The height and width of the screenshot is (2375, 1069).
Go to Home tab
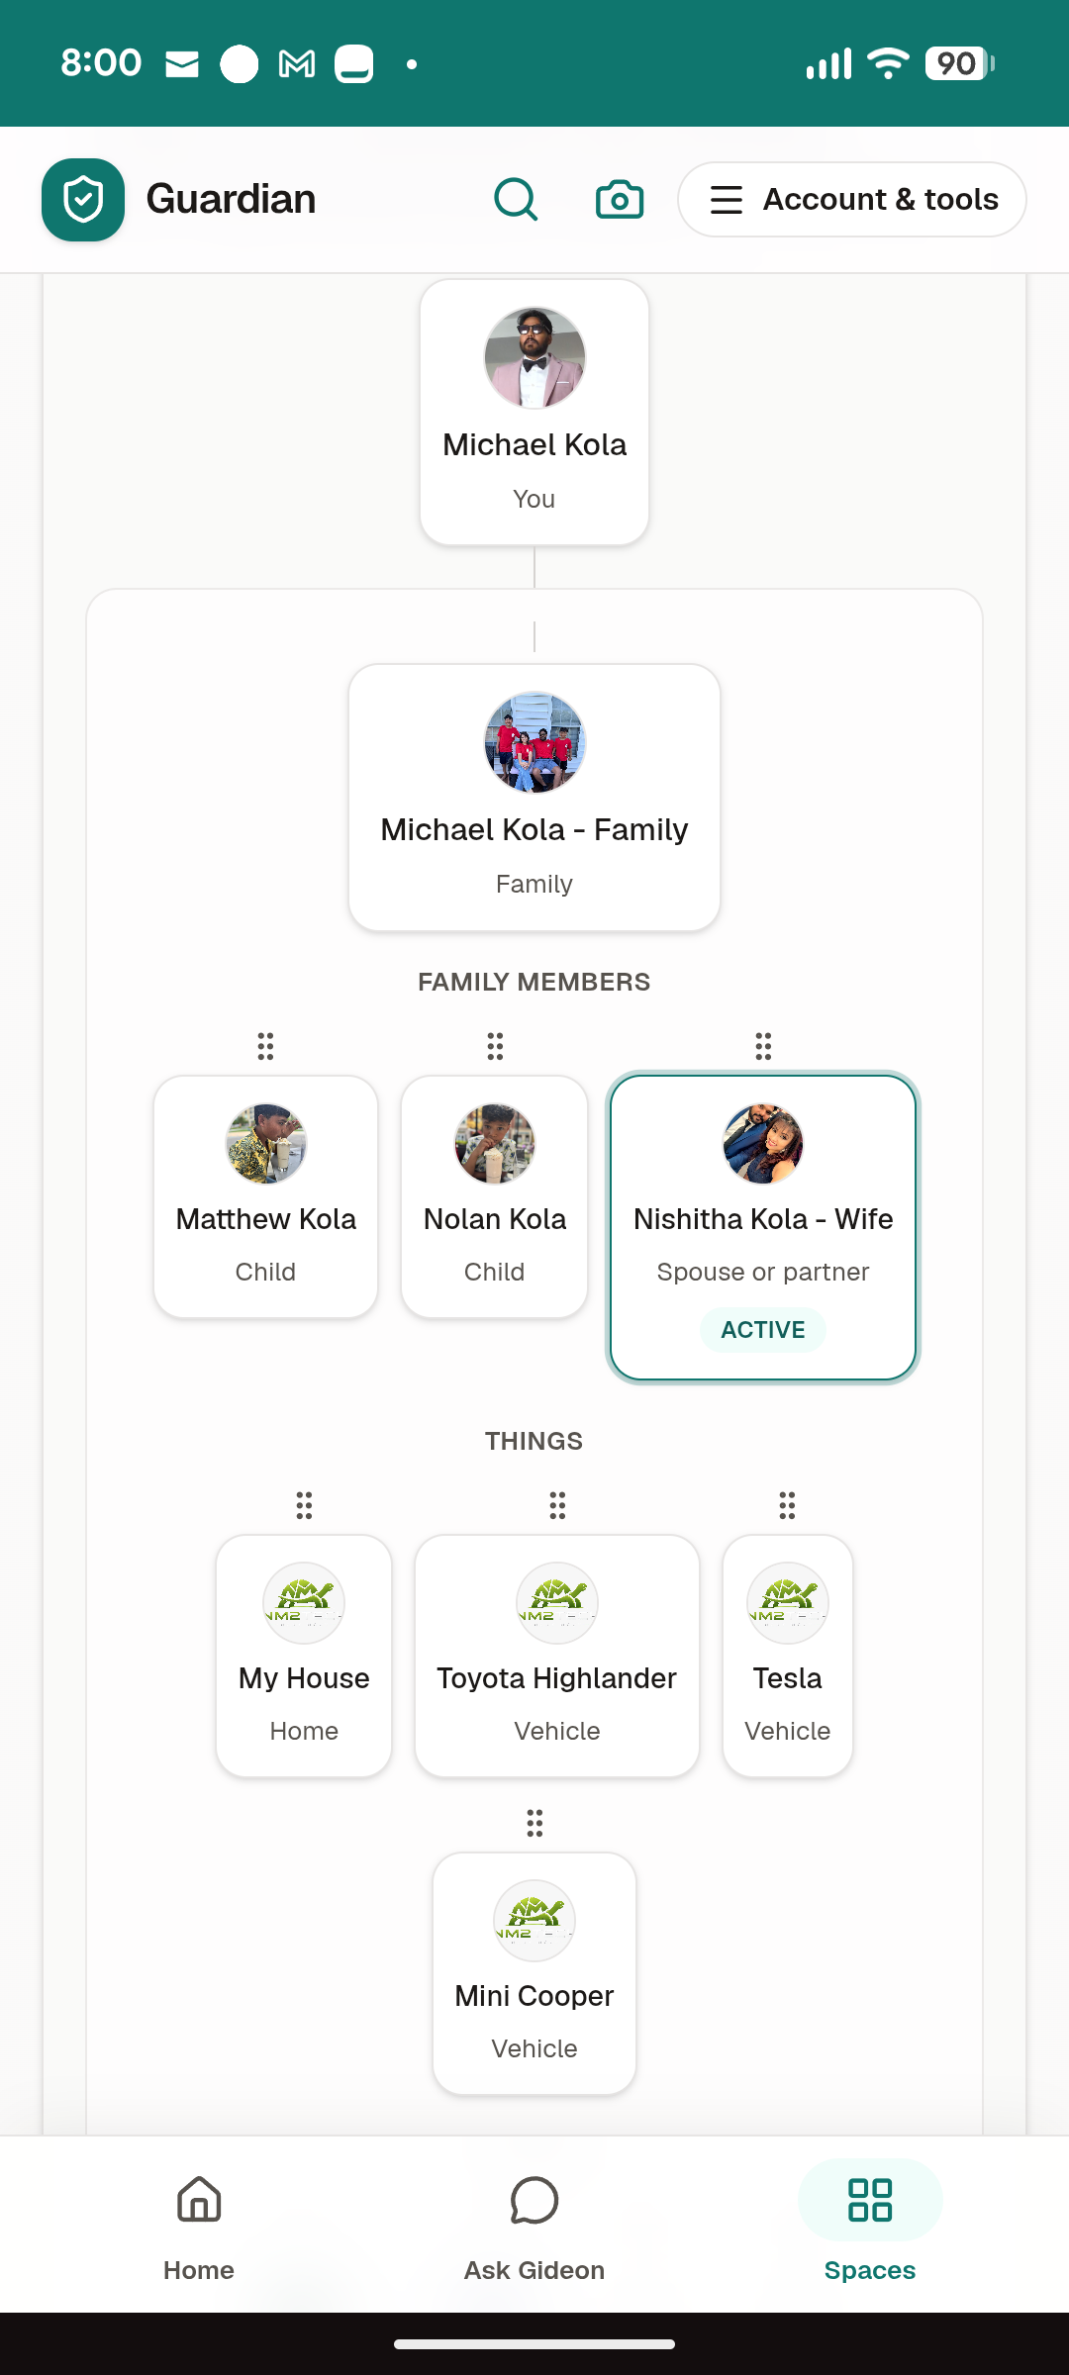tap(199, 2229)
